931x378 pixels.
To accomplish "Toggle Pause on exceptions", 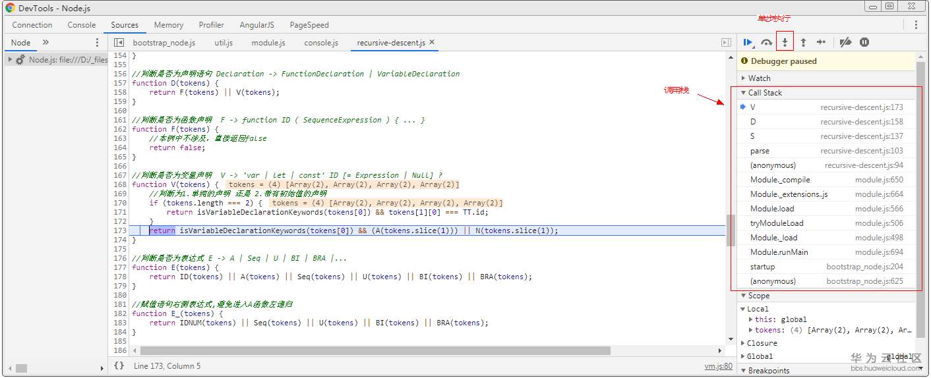I will click(864, 42).
